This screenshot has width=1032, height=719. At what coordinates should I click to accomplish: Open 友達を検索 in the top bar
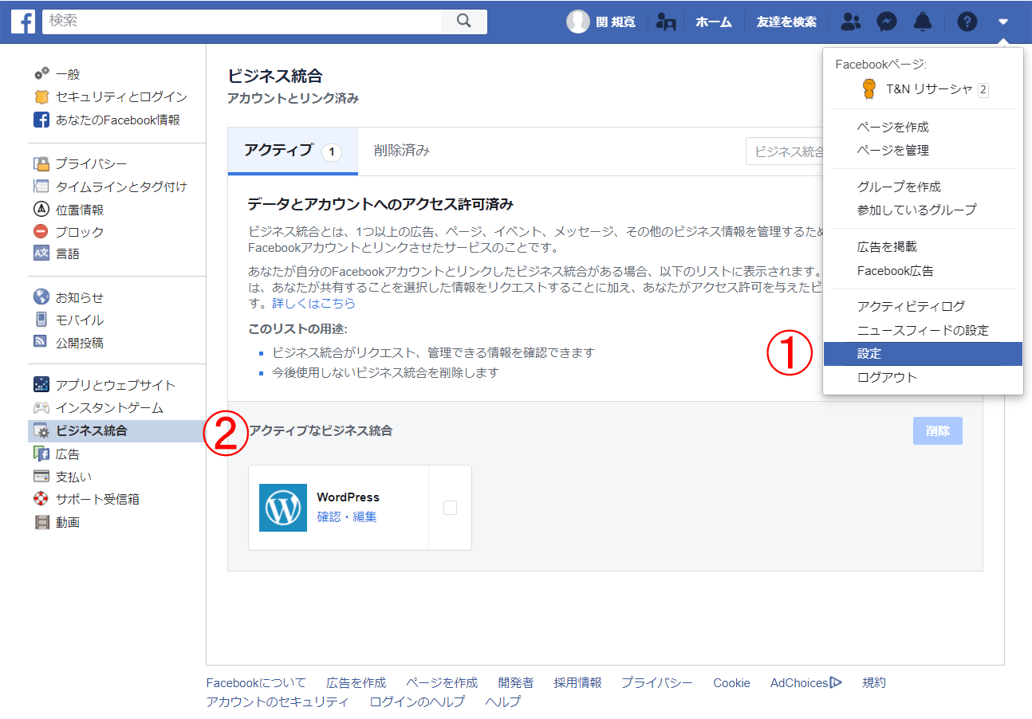786,22
